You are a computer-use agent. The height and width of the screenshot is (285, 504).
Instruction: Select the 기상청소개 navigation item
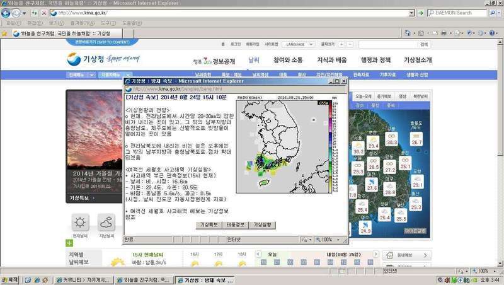[x=418, y=60]
